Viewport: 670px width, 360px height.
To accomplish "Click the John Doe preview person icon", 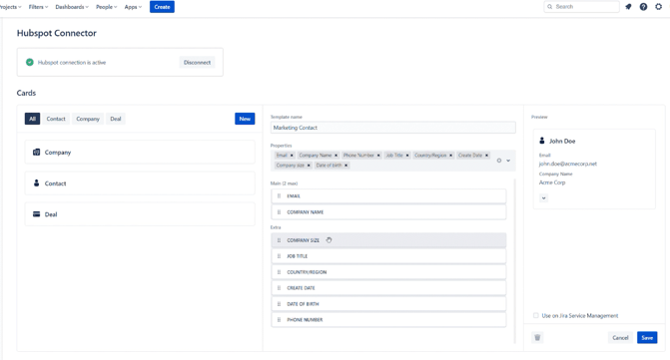I will pos(542,141).
